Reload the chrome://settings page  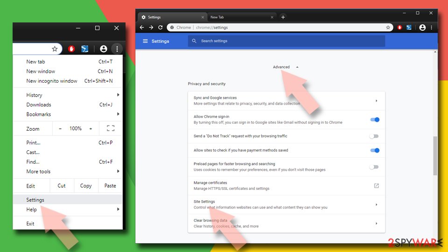[x=160, y=28]
